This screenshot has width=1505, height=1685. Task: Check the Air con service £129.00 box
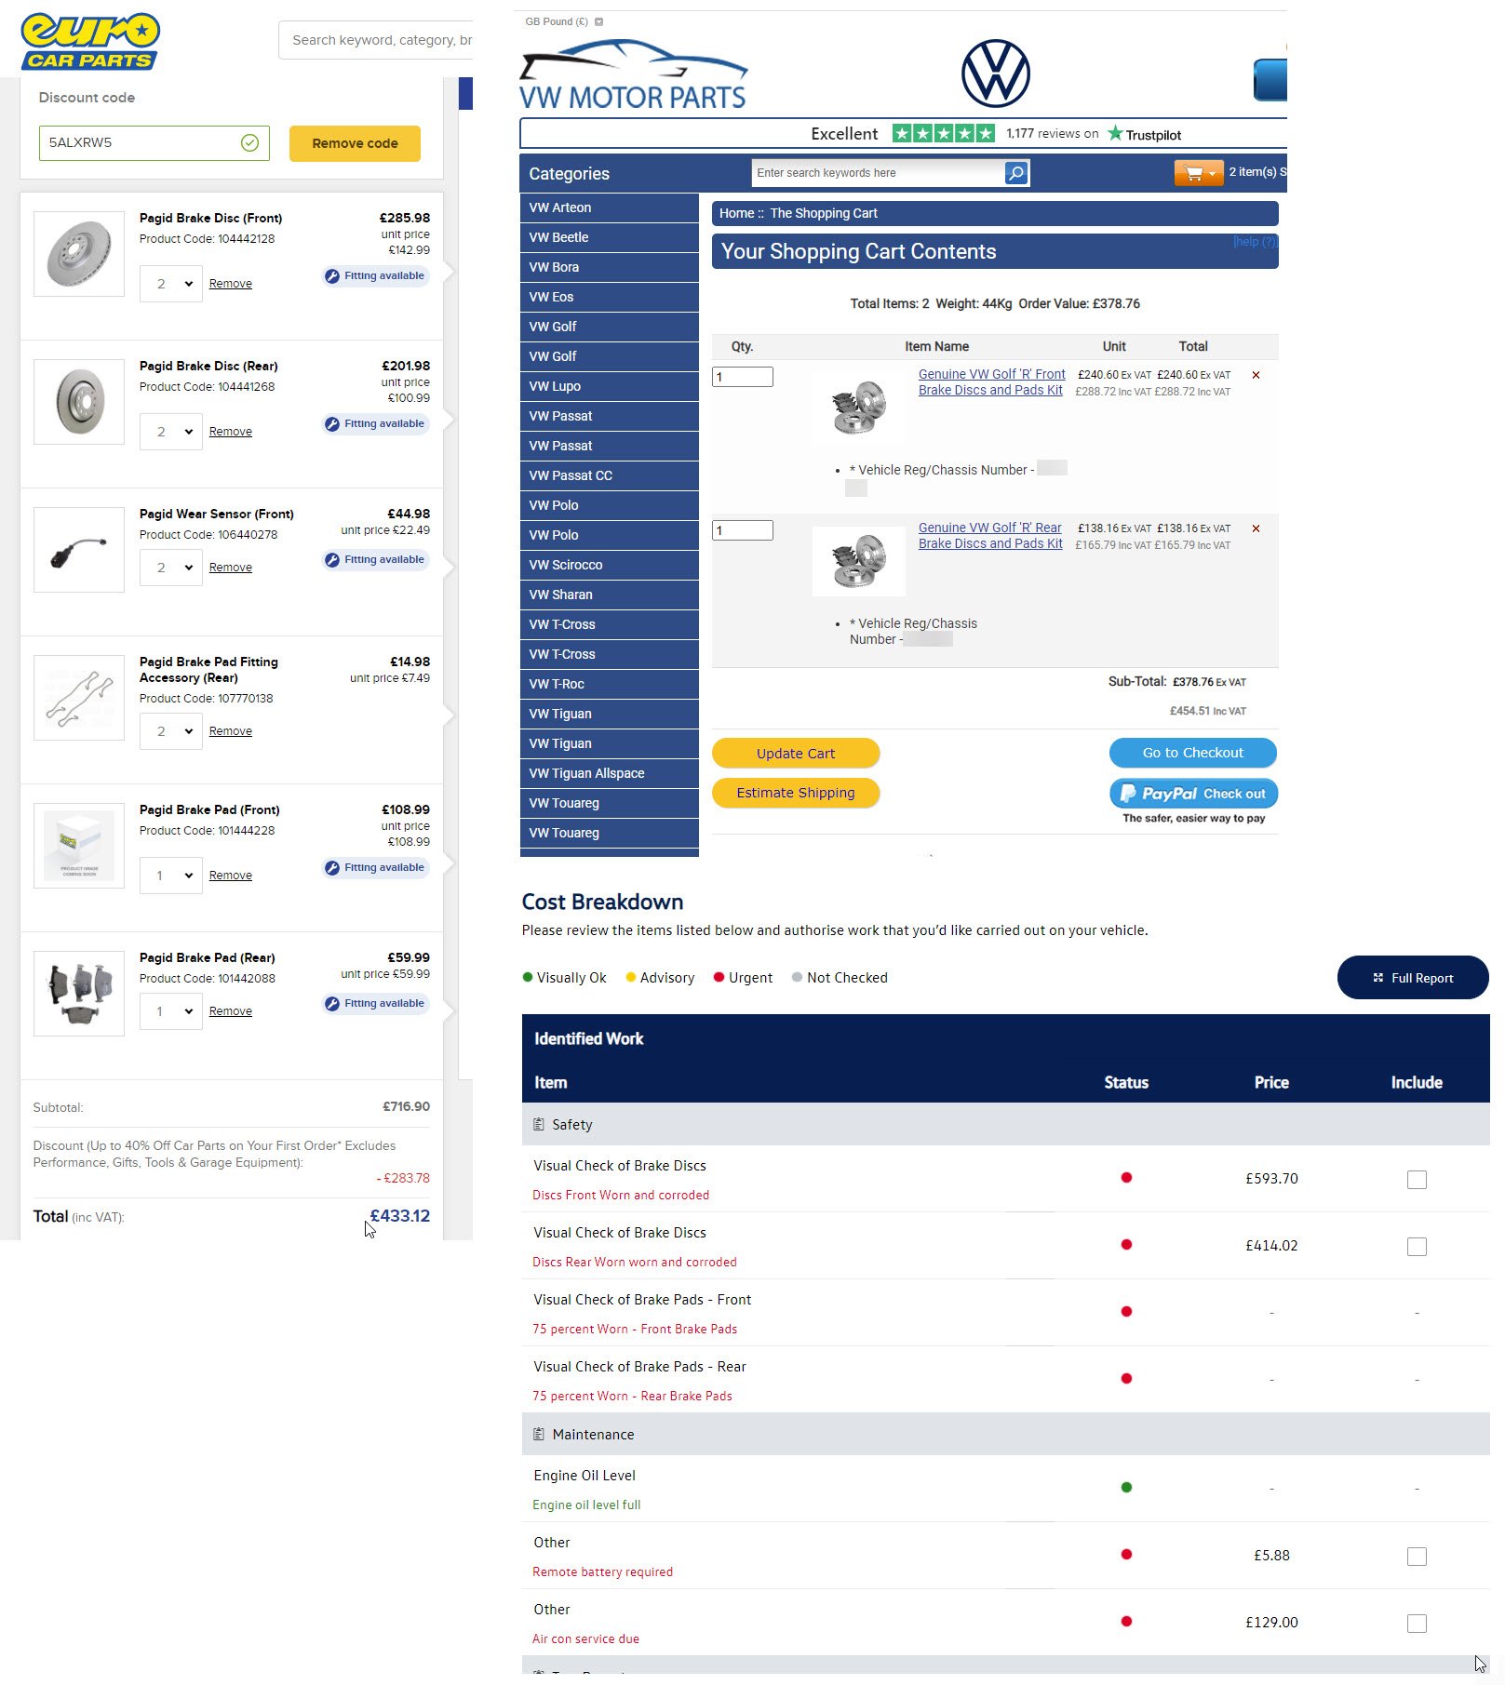pos(1416,1623)
